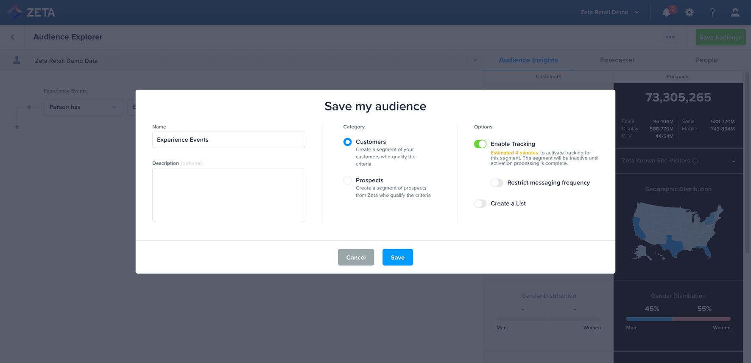Click the help question mark icon
Viewport: 751px width, 363px height.
point(712,13)
